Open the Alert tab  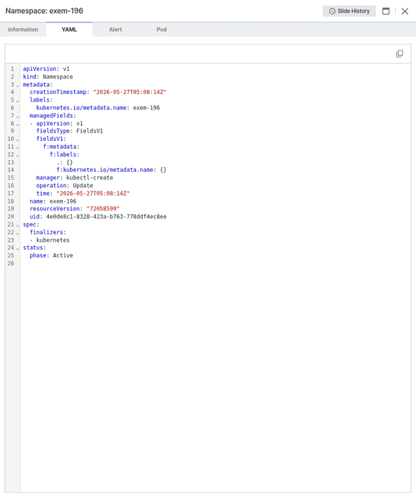point(116,29)
